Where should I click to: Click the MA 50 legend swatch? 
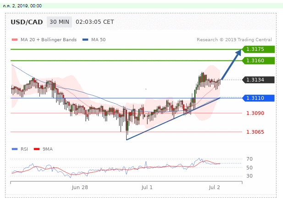pyautogui.click(x=85, y=40)
